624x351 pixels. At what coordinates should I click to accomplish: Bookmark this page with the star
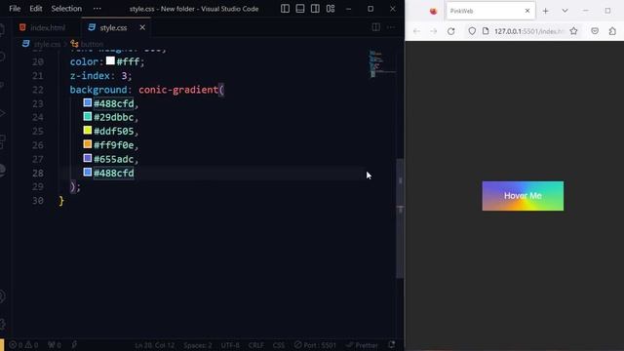[x=573, y=31]
